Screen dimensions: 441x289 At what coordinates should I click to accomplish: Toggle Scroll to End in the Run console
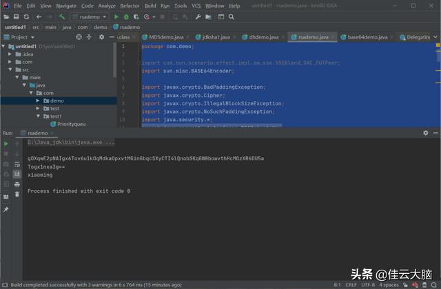coord(17,174)
